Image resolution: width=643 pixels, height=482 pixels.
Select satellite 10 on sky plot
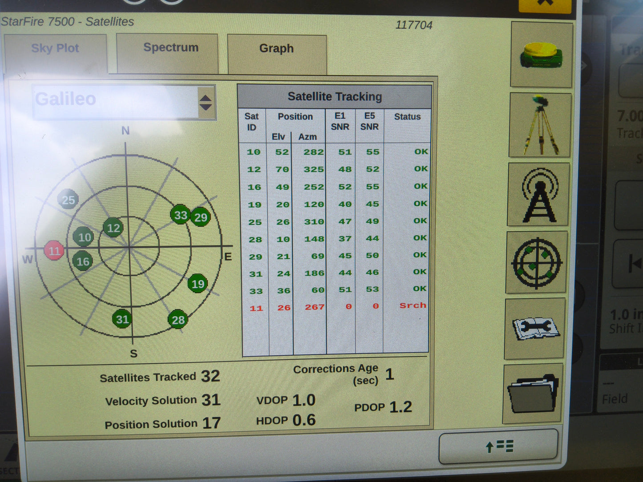(x=84, y=237)
